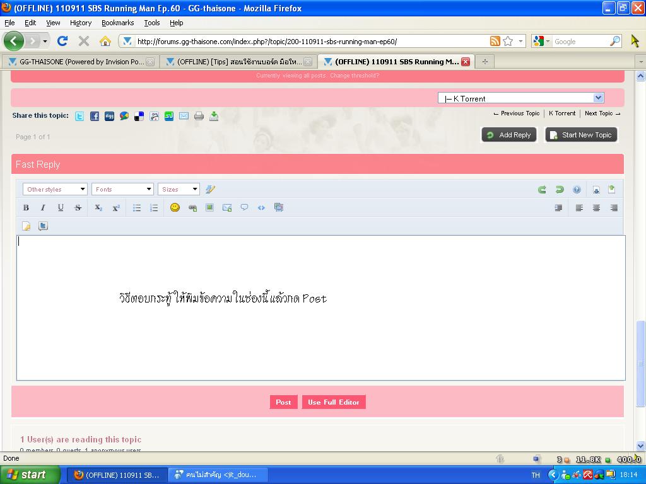
Task: Open the Fonts dropdown
Action: [122, 189]
